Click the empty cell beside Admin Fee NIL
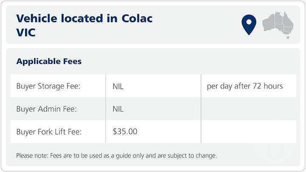Image resolution: width=306 pixels, height=172 pixels. (x=249, y=109)
